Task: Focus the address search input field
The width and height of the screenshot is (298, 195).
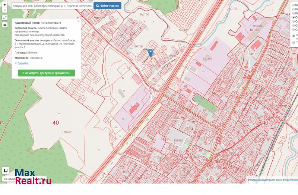Action: (51, 6)
